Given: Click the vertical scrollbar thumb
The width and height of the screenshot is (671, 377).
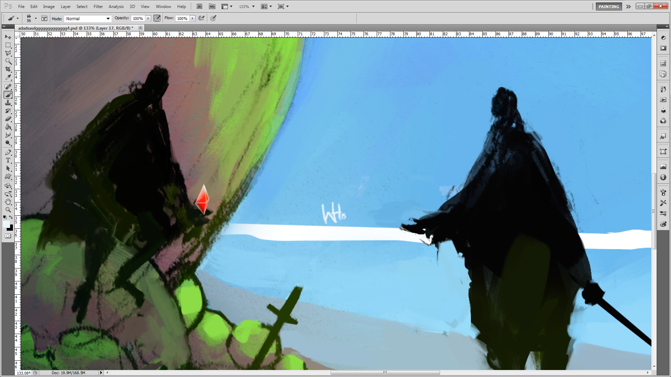Looking at the screenshot, I should coord(654,211).
